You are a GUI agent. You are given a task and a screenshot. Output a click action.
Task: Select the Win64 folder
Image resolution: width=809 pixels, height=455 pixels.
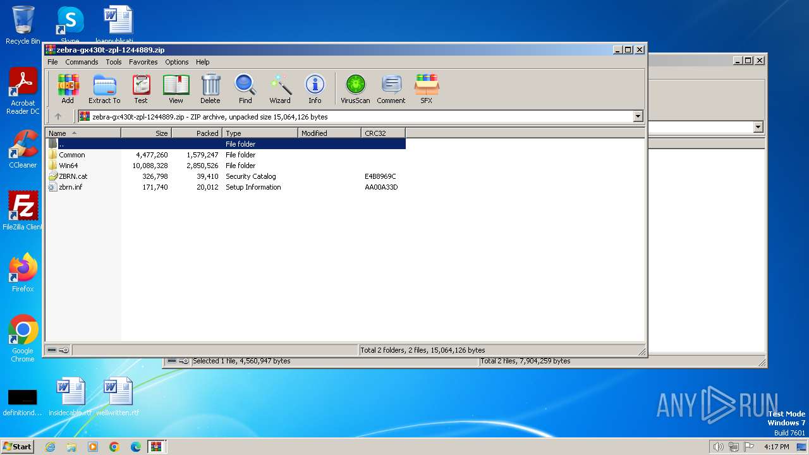pos(226,166)
